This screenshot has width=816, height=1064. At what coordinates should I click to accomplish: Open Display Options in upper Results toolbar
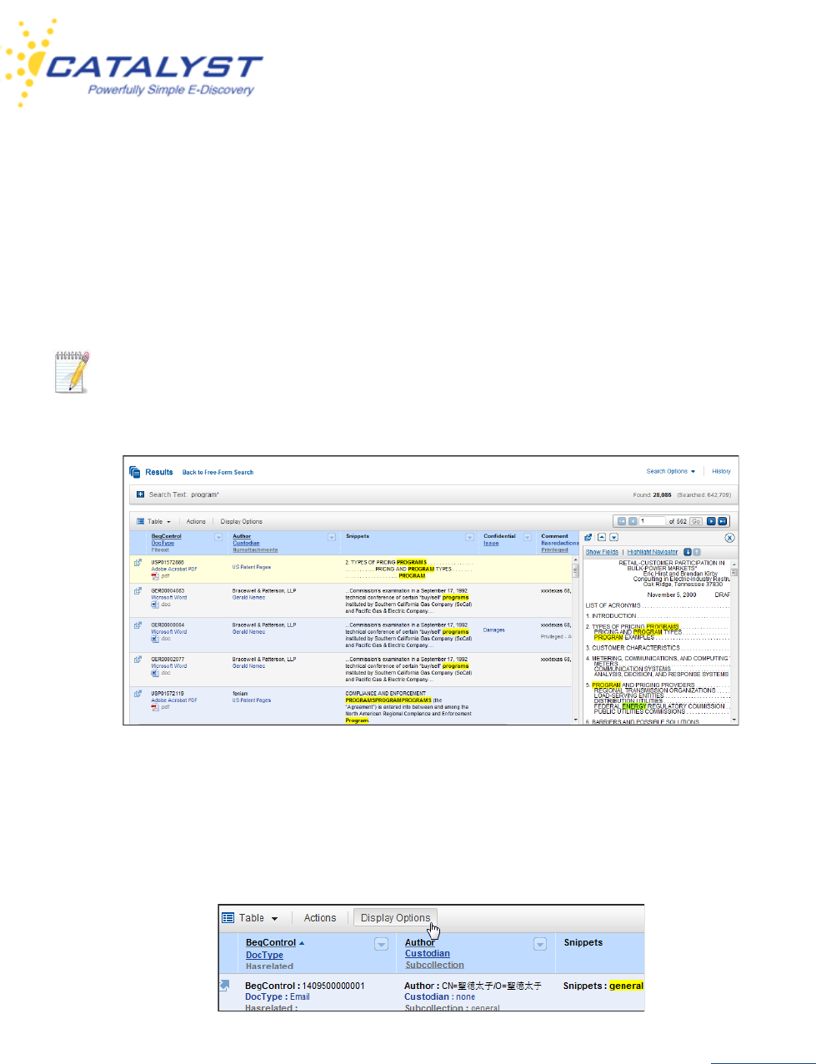coord(242,521)
